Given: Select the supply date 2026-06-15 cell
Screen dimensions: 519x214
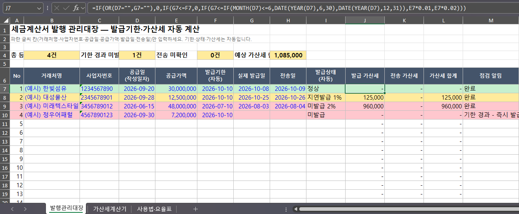Looking at the screenshot, I should (137, 106).
